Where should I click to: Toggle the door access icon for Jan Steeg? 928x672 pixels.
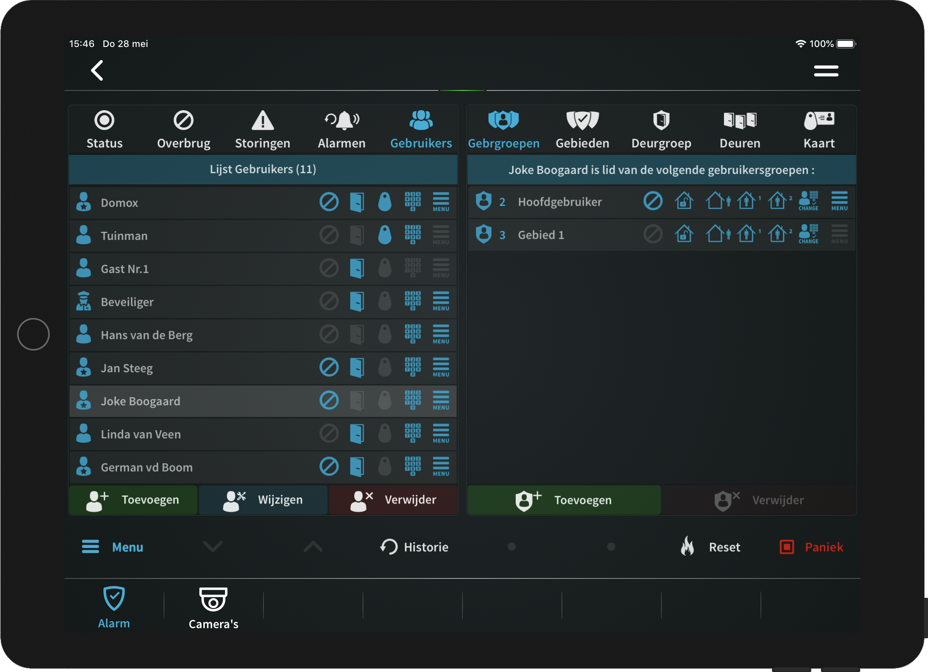click(357, 367)
